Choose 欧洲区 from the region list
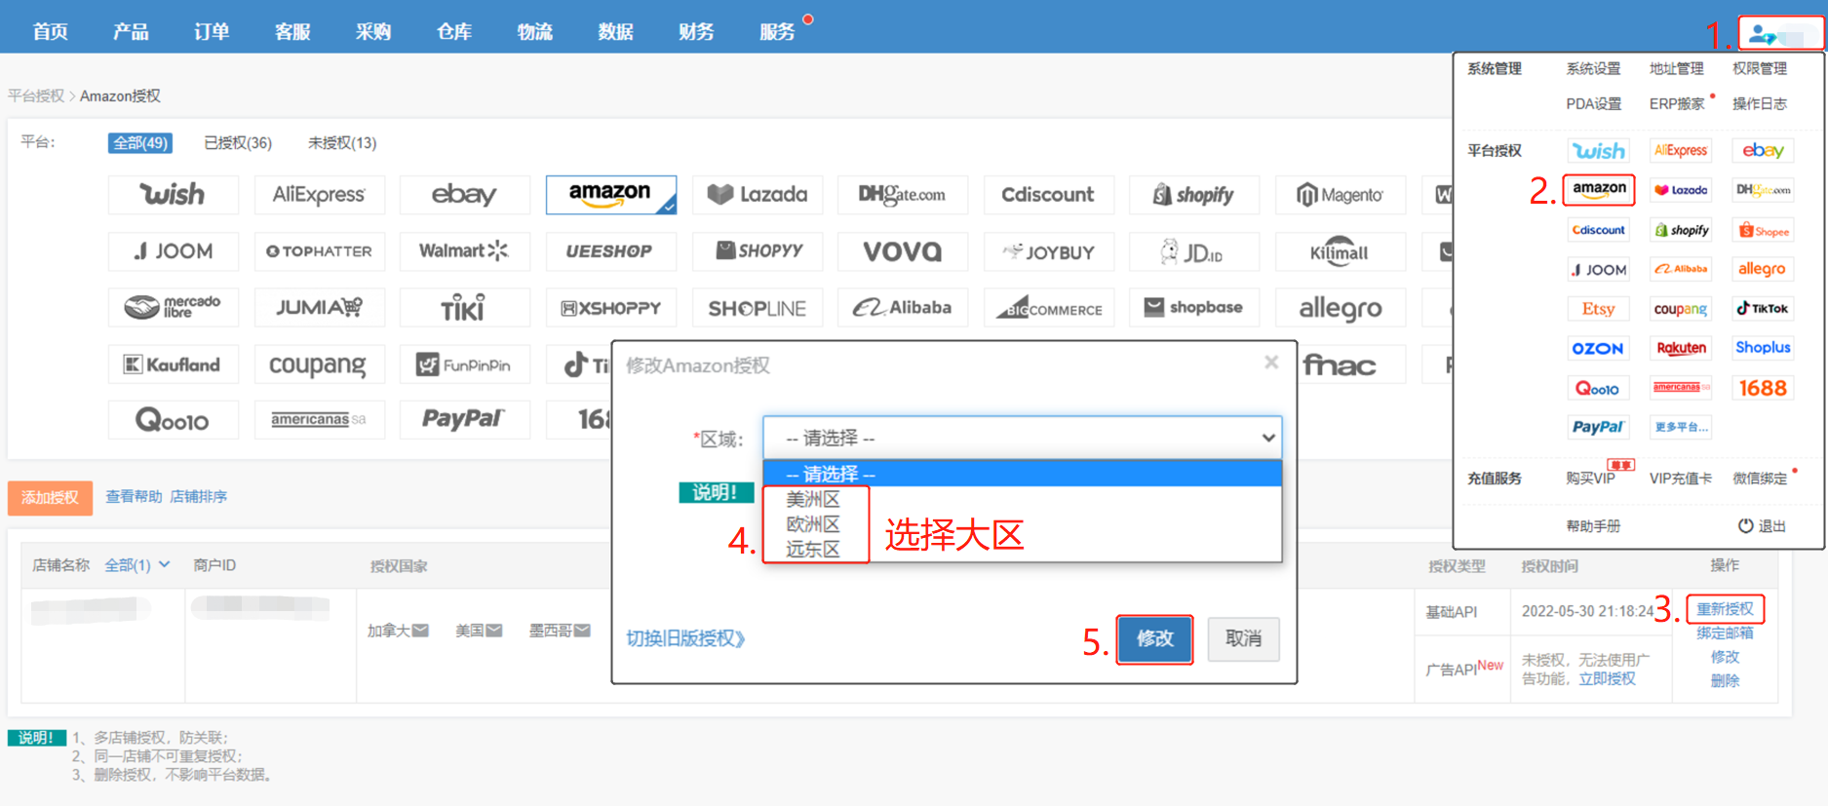 click(813, 524)
